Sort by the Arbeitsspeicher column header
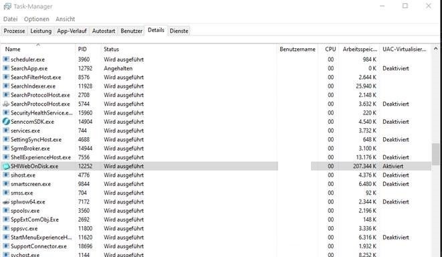Viewport: 442px width, 257px height. click(359, 49)
